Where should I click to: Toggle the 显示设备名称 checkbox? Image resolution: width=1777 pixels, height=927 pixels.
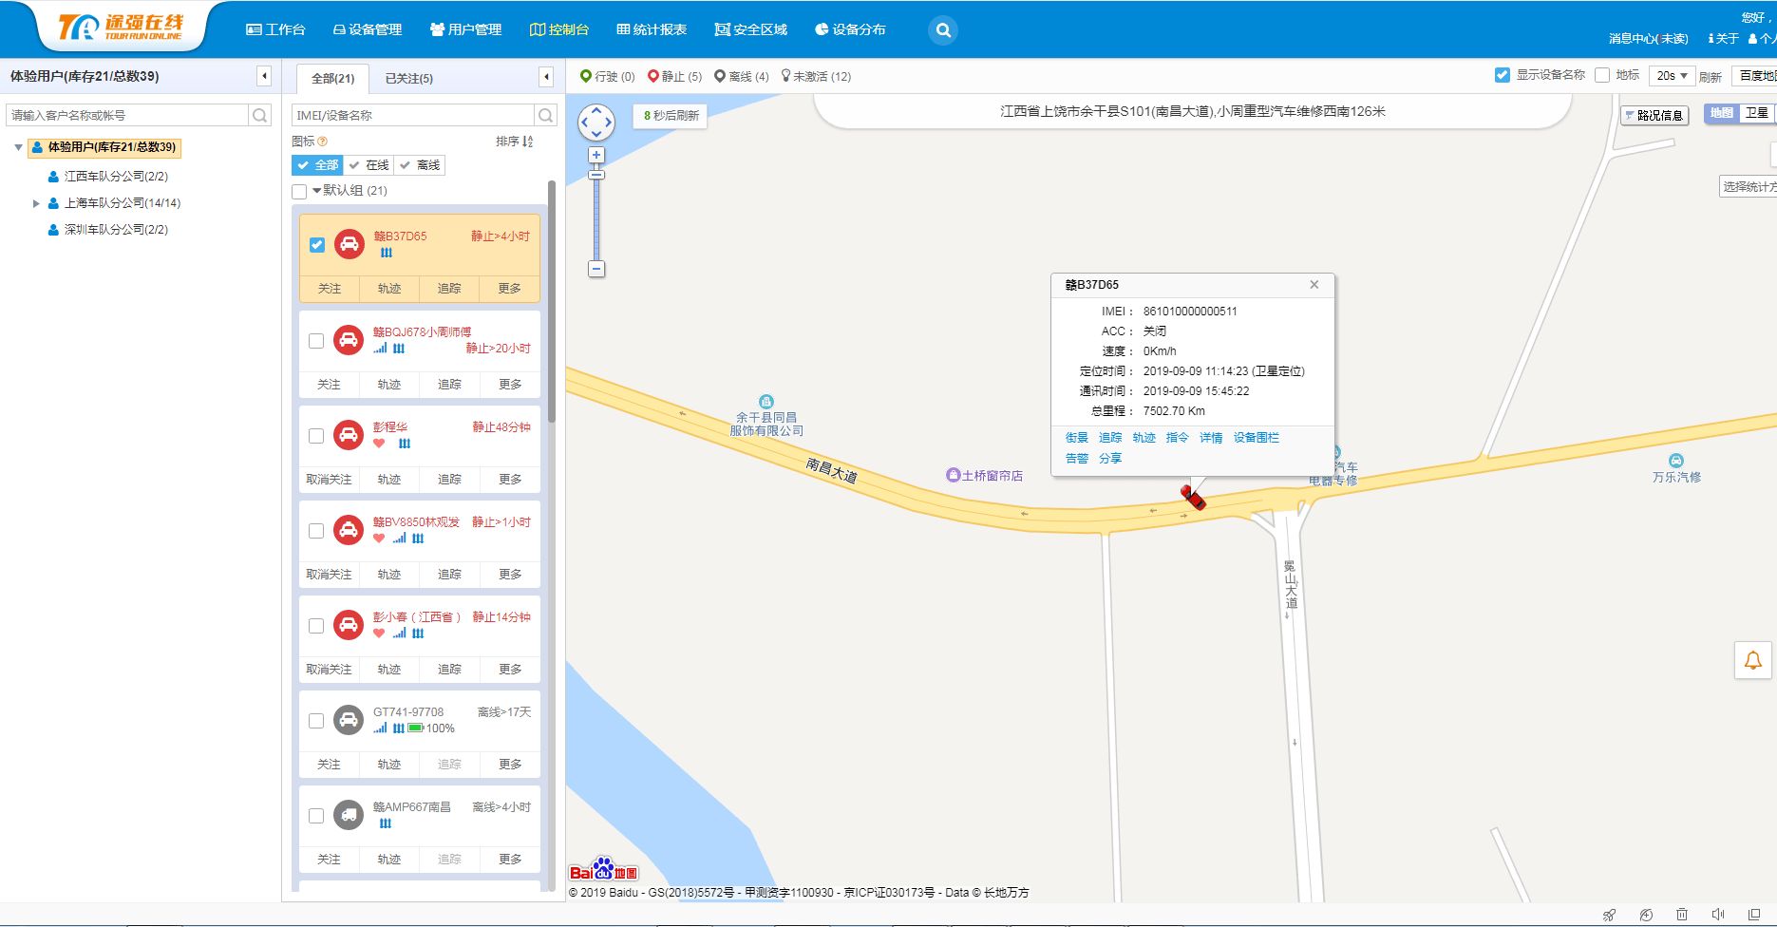click(x=1503, y=75)
